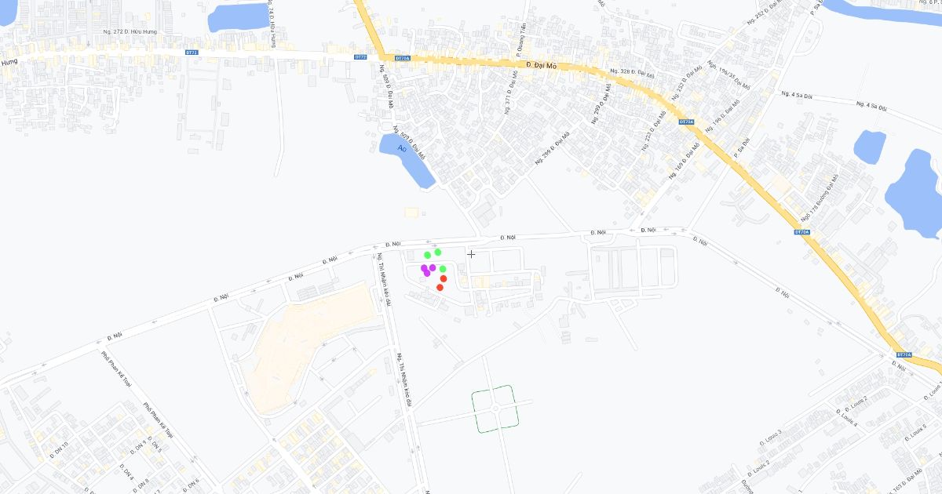Click the upper red dot marker
The image size is (942, 494).
tap(444, 278)
